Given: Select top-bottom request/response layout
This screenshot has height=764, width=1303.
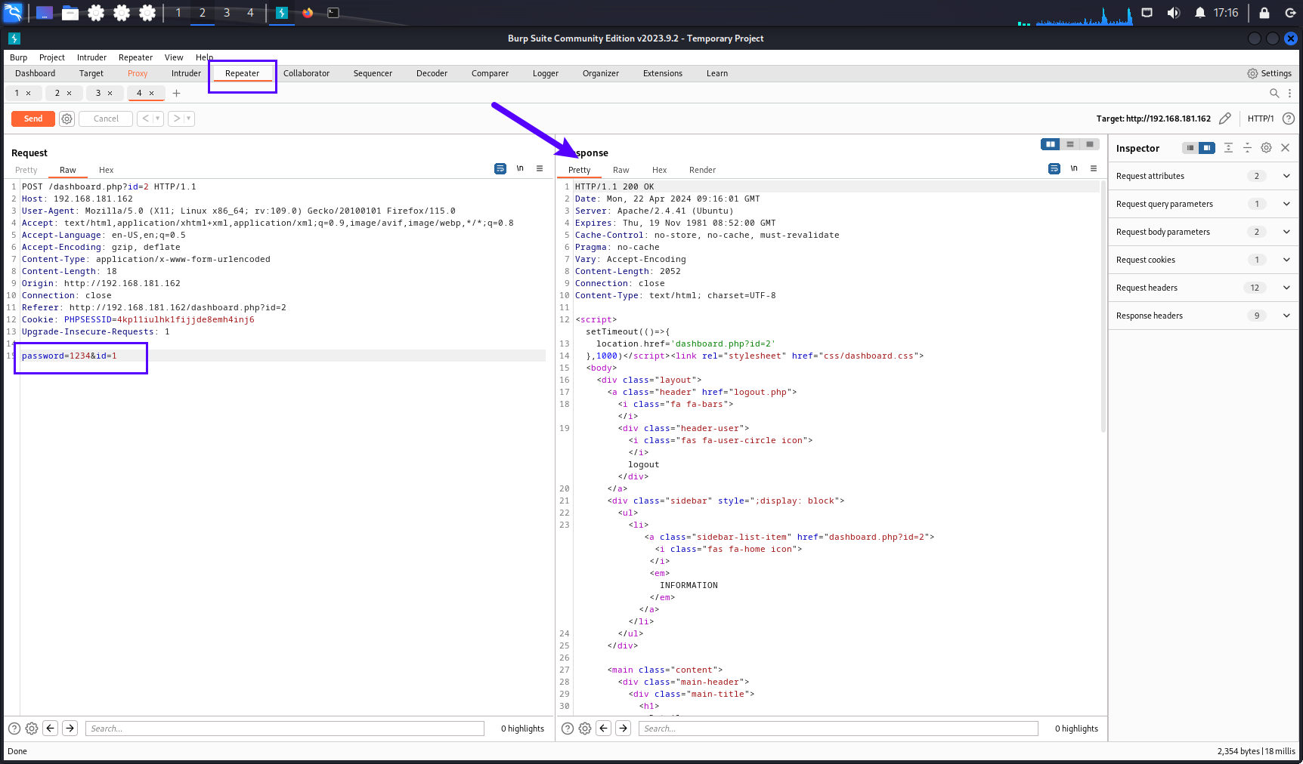Looking at the screenshot, I should click(x=1070, y=144).
